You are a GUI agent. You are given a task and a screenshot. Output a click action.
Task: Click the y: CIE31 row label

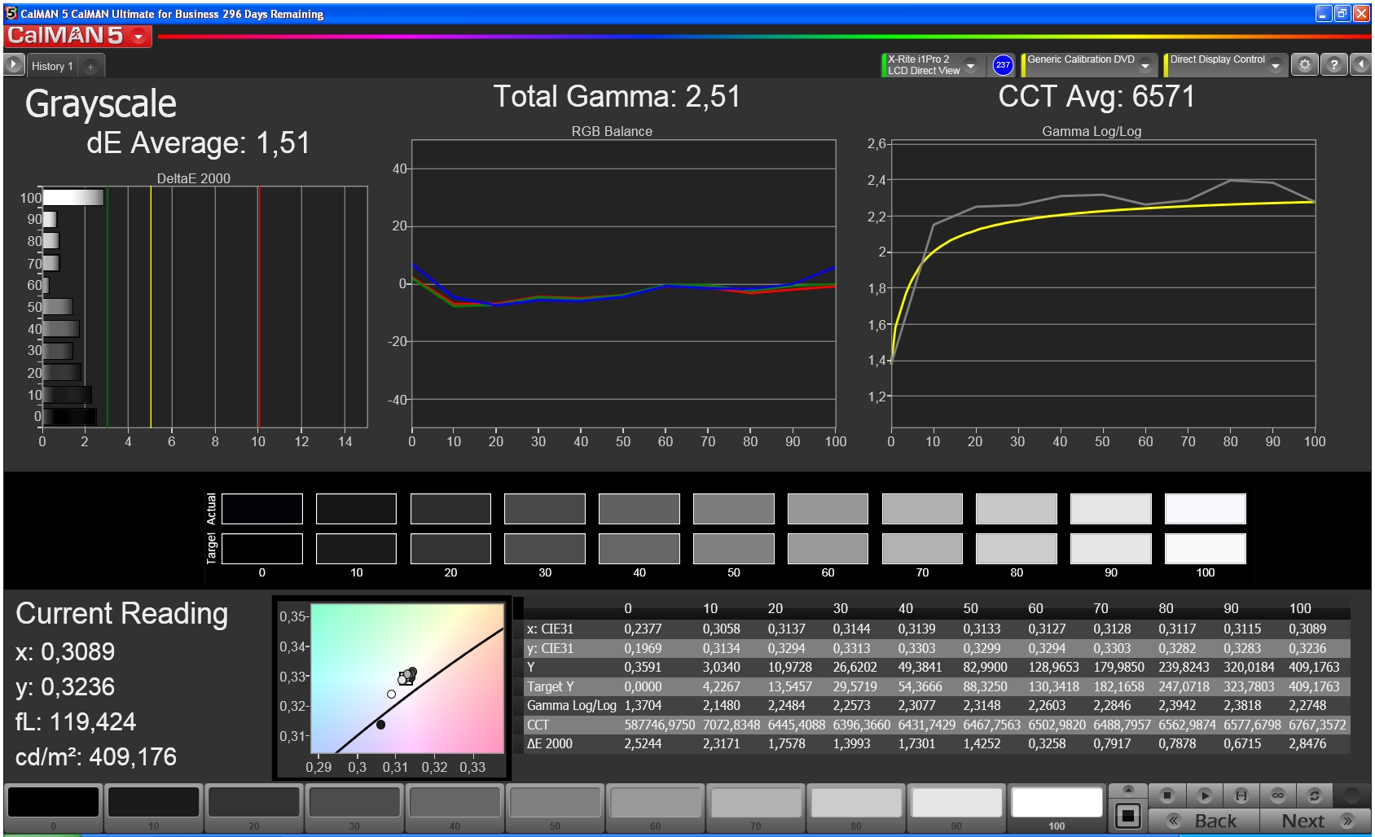coord(550,648)
